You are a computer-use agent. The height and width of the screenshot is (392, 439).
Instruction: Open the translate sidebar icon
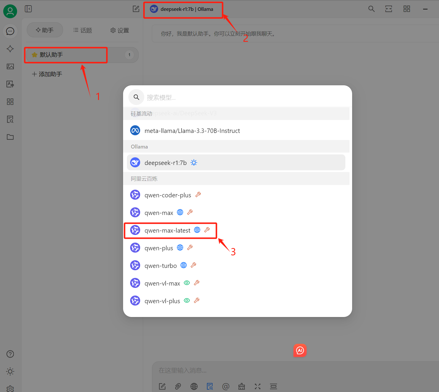click(10, 84)
